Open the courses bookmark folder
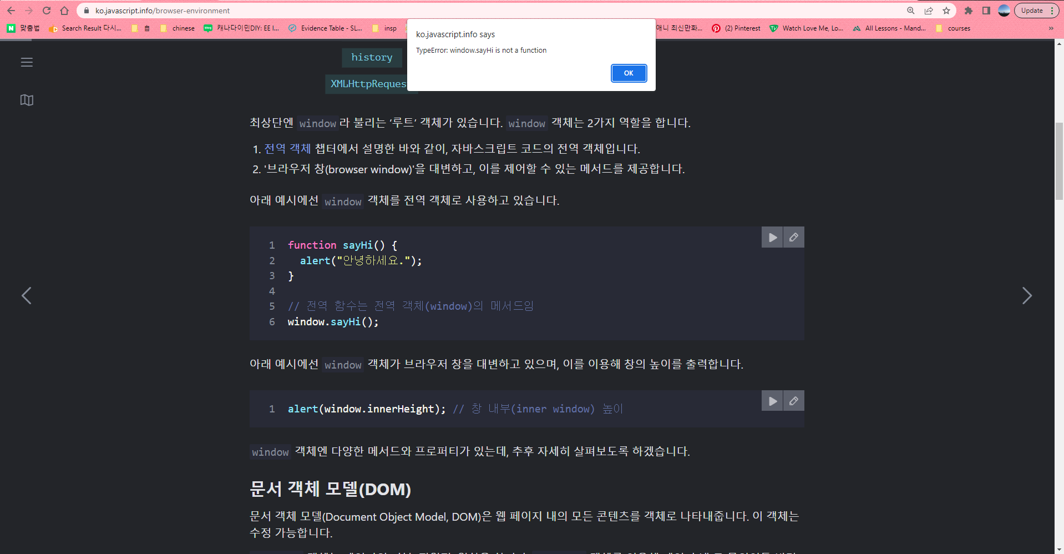 click(x=954, y=28)
